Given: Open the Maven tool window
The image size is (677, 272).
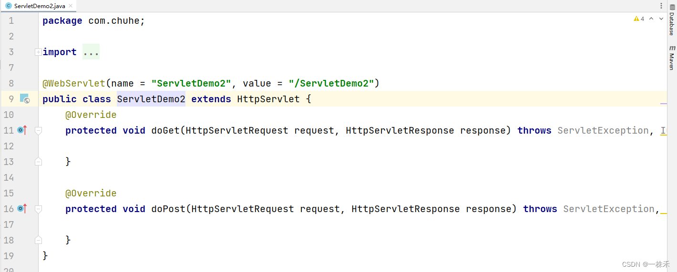Looking at the screenshot, I should point(671,58).
